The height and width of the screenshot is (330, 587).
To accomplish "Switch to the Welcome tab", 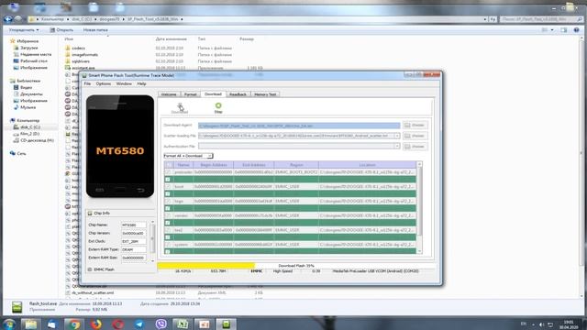I will coord(169,94).
